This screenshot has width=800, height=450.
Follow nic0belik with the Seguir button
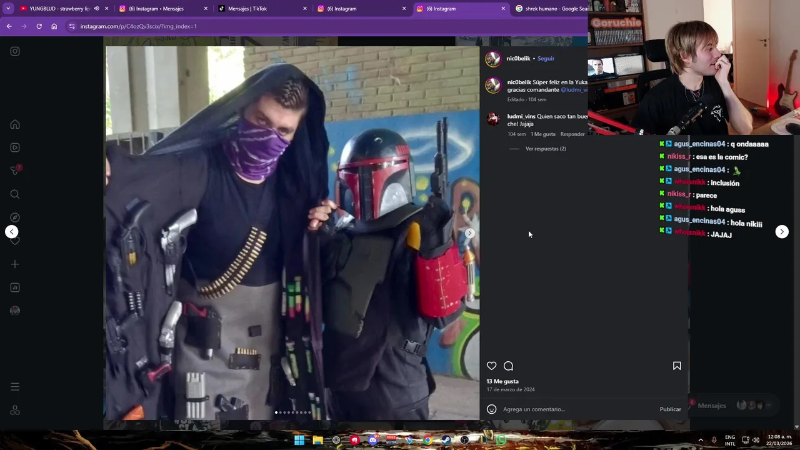point(546,59)
